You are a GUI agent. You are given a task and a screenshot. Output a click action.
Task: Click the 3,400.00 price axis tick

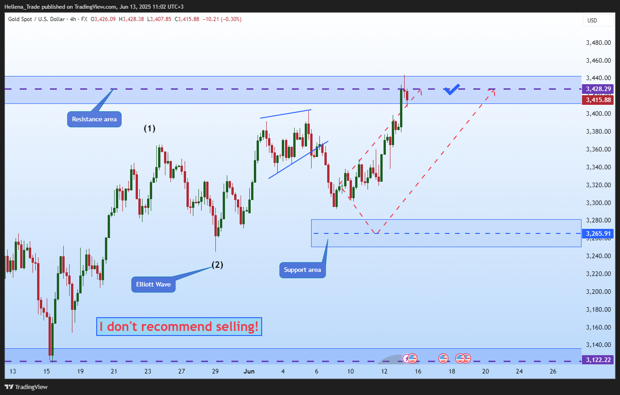coord(598,114)
